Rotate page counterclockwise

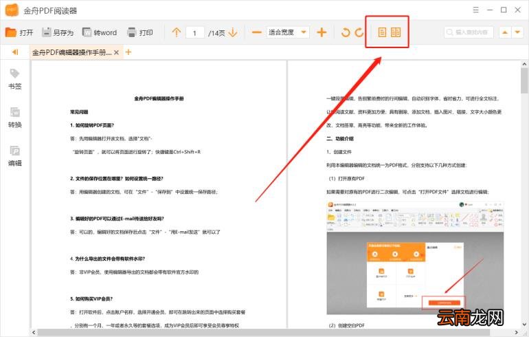click(346, 32)
